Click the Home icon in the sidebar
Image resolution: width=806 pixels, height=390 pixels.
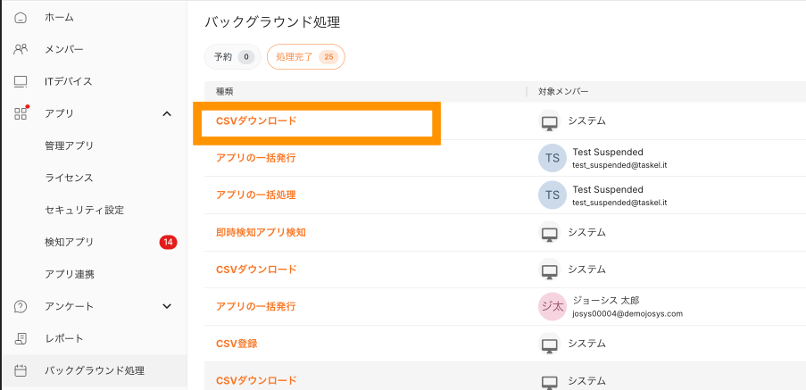pyautogui.click(x=21, y=17)
